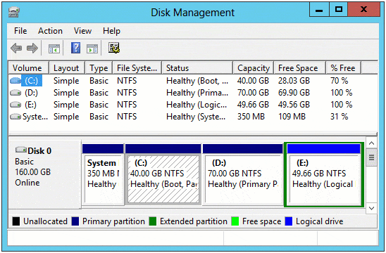Click the 31 % free cell

coord(339,117)
